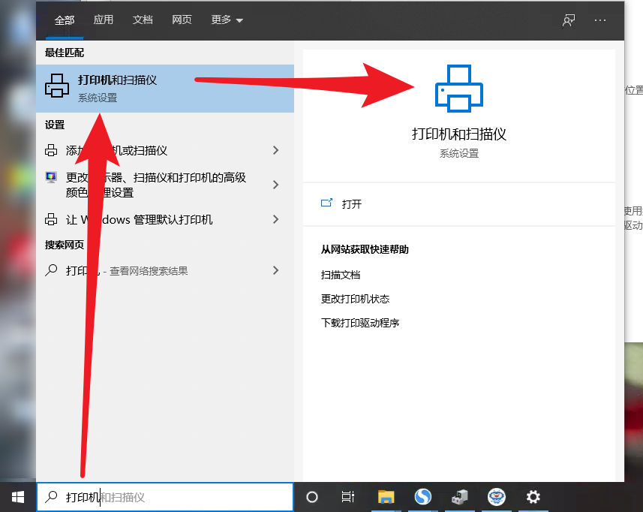Screen dimensions: 643x512
Task: Click the devices app icon on taskbar
Action: coord(460,497)
